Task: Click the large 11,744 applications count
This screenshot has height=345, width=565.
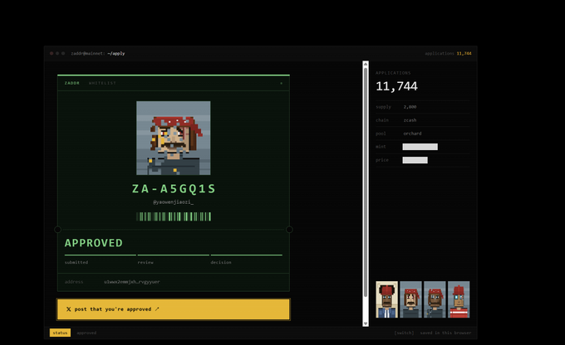Action: [x=396, y=86]
